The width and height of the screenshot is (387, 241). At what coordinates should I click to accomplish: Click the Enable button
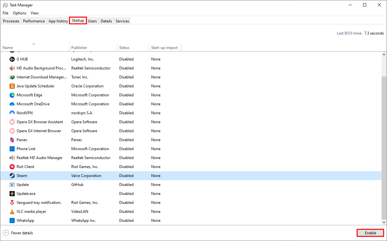(x=370, y=233)
